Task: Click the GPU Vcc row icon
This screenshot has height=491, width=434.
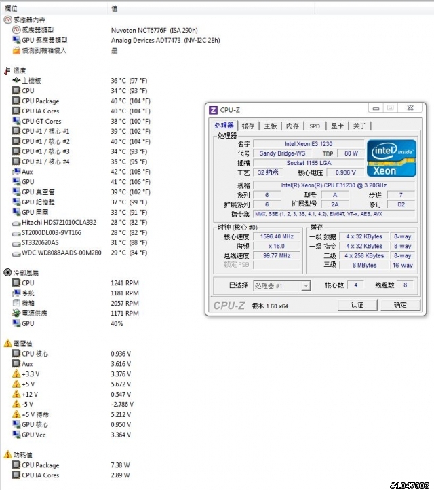Action: click(16, 435)
